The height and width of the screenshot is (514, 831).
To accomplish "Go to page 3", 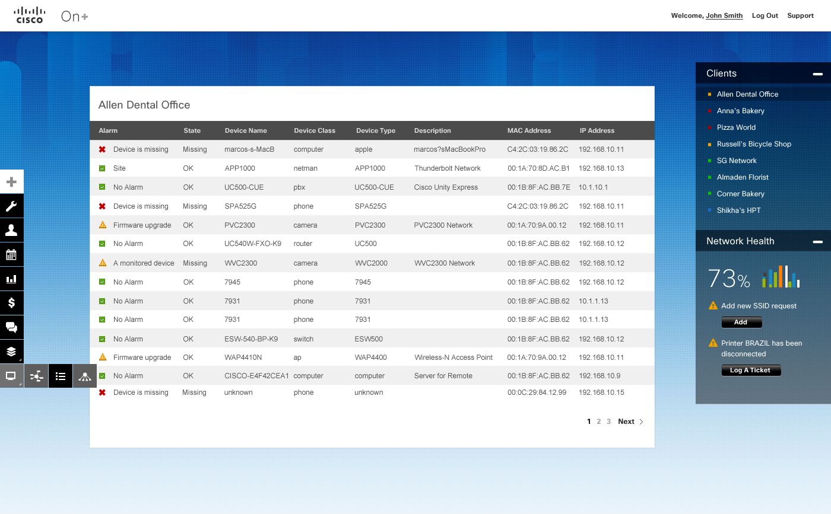I will (608, 422).
